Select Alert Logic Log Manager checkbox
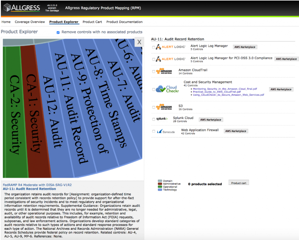 point(154,47)
